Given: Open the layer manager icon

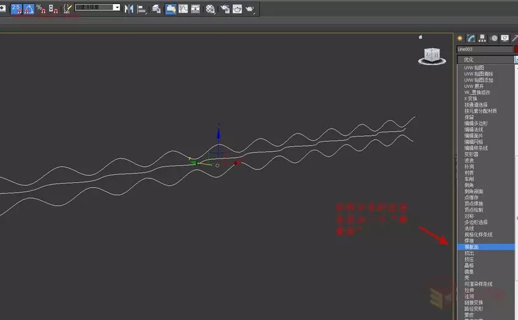Looking at the screenshot, I should click(x=157, y=9).
